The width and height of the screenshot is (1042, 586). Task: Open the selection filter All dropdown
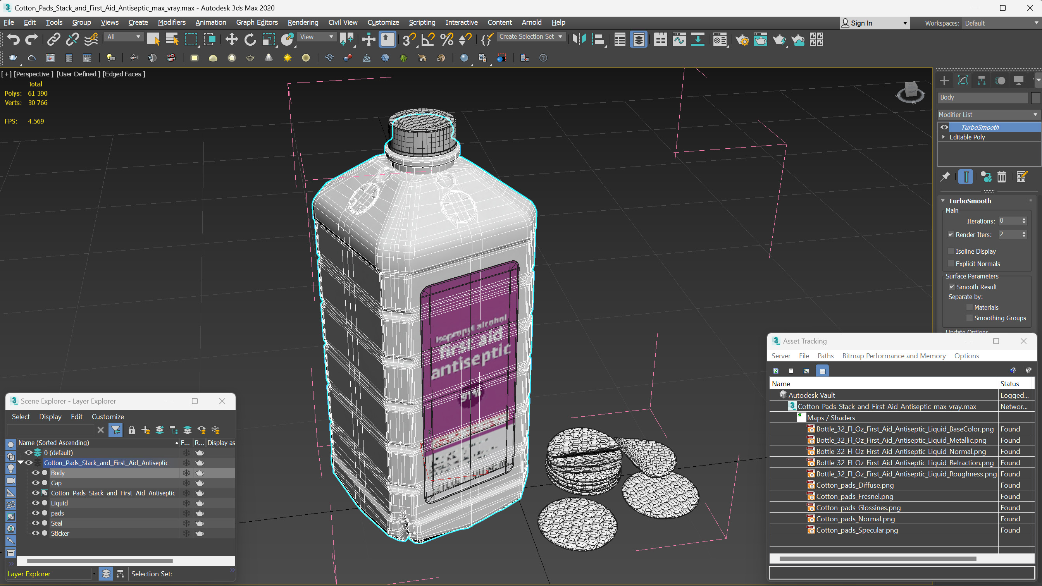(x=123, y=37)
